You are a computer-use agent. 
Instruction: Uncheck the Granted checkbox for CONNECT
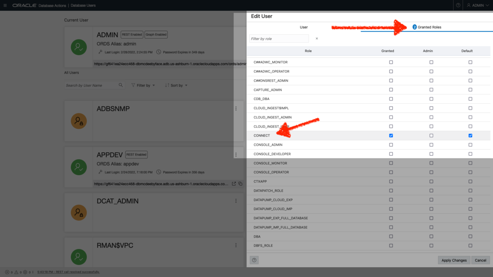pos(391,135)
